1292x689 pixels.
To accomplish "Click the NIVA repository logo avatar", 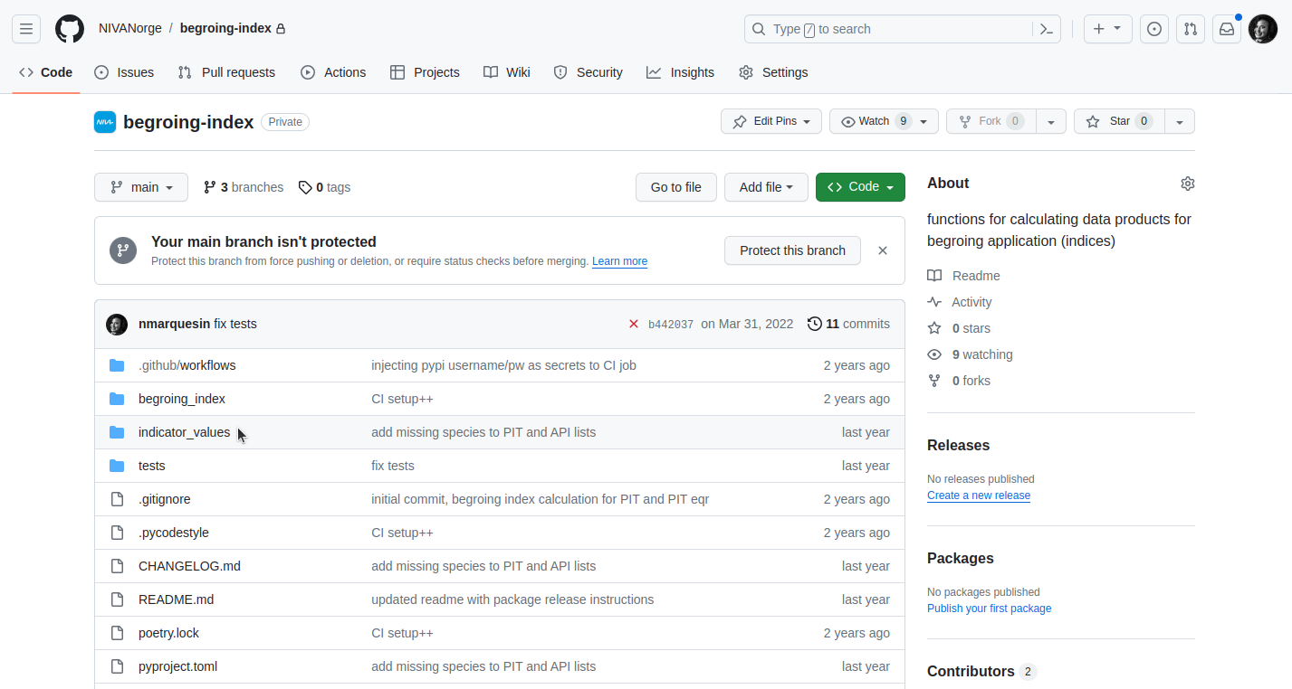I will coord(105,122).
